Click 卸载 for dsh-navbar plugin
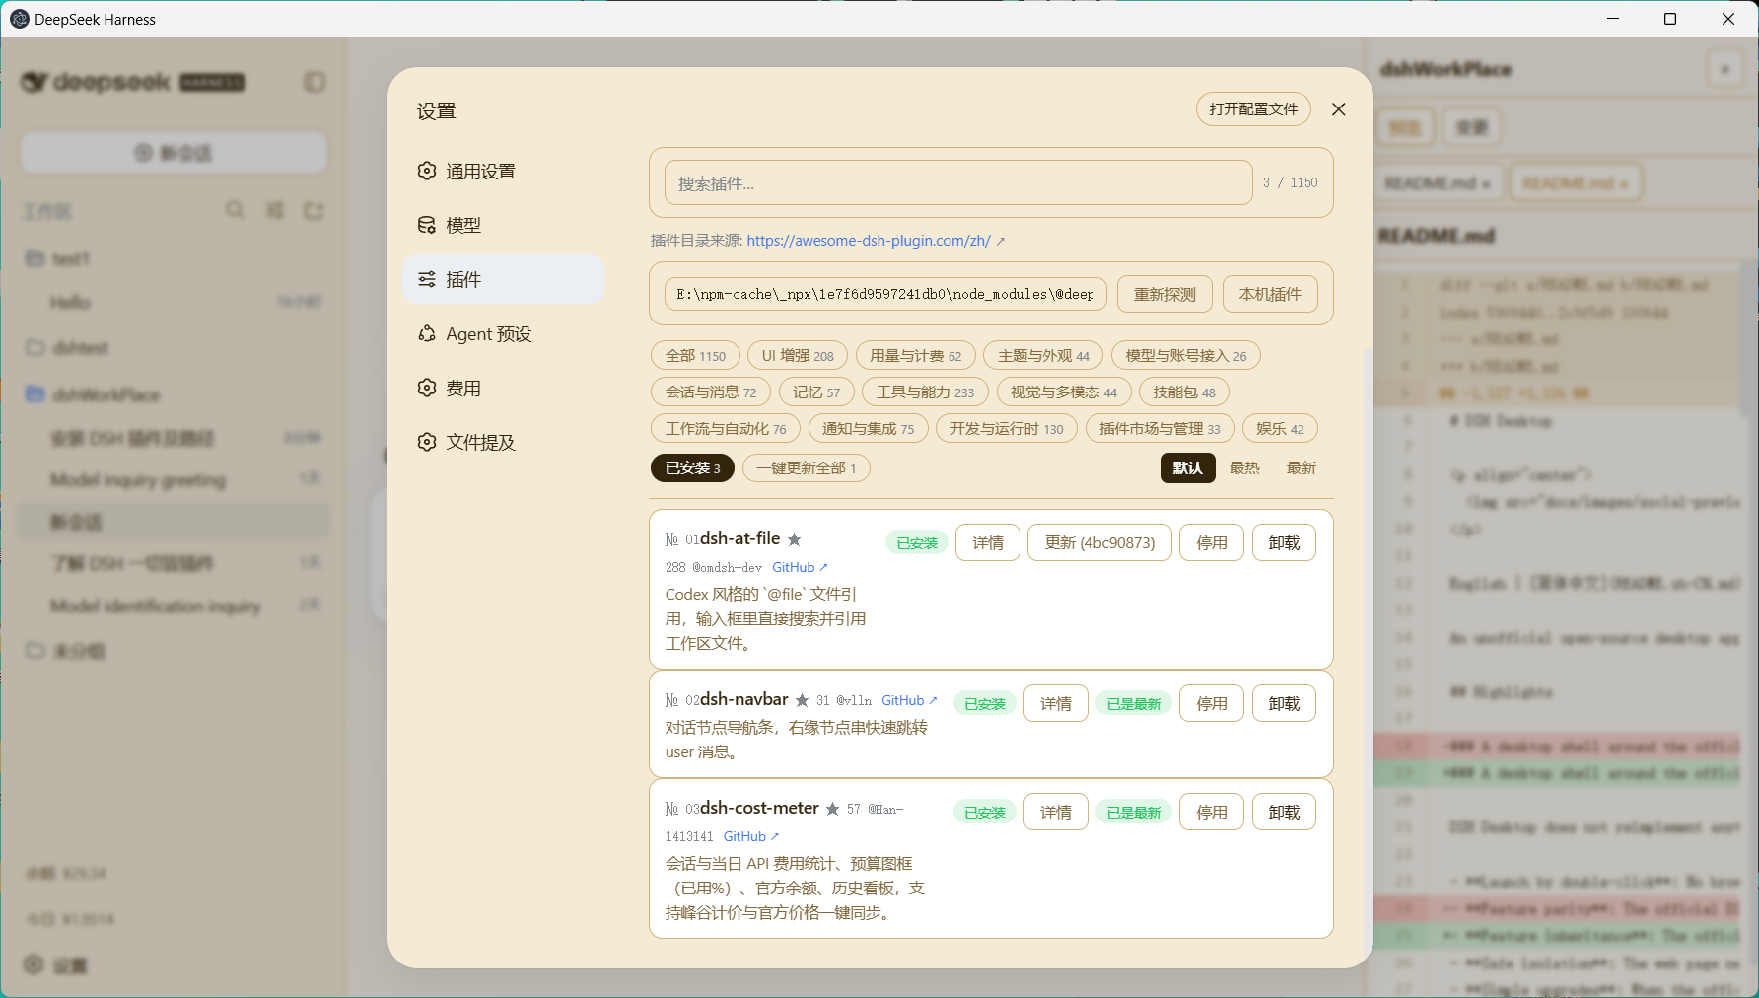This screenshot has height=998, width=1759. point(1284,704)
